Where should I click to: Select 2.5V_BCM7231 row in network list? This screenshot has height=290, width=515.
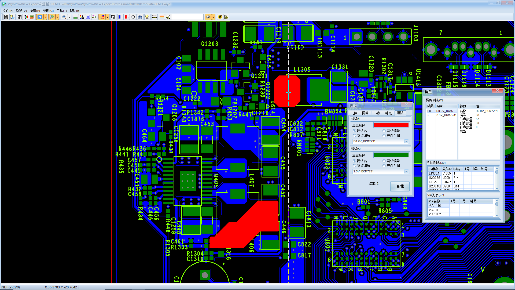[x=446, y=115]
